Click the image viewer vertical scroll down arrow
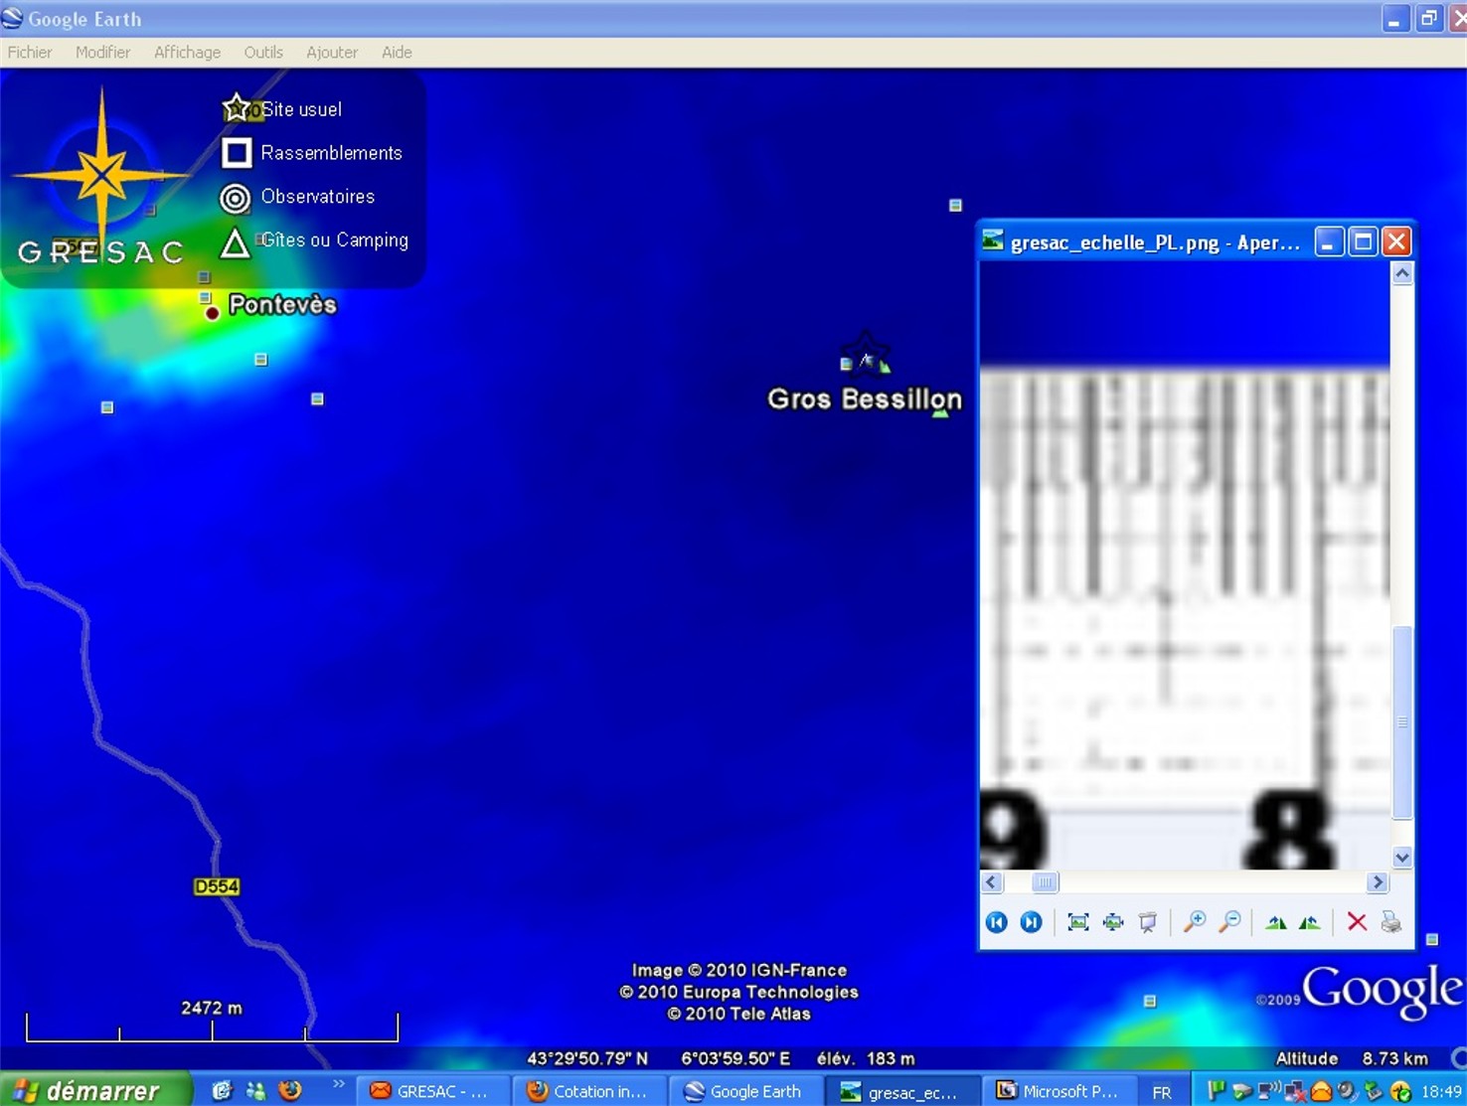The width and height of the screenshot is (1467, 1106). click(1401, 857)
